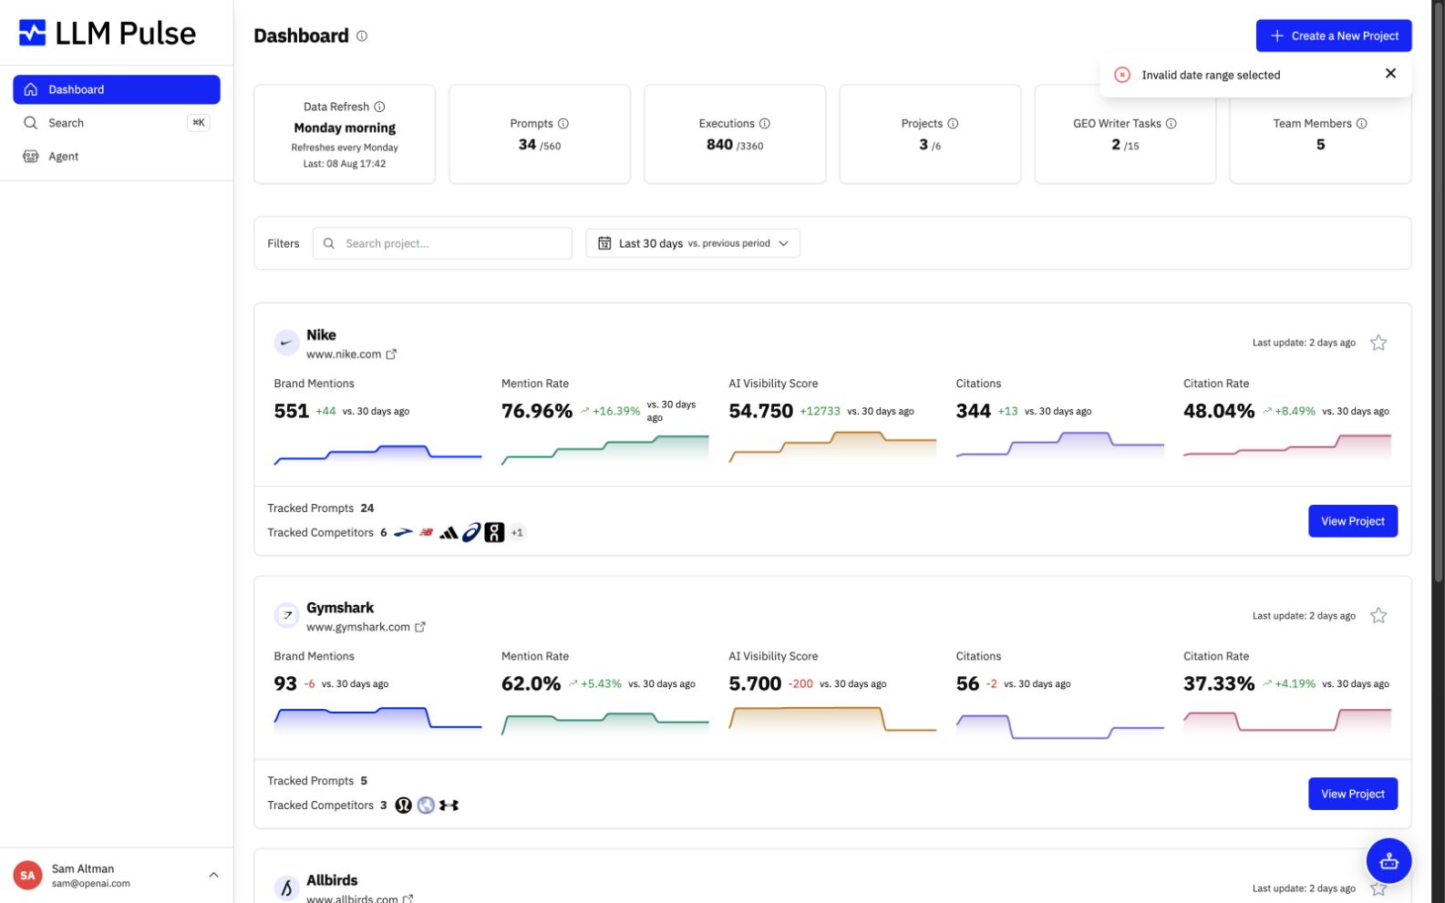Click the blue globe competitor logo
This screenshot has height=903, width=1445.
click(x=426, y=806)
